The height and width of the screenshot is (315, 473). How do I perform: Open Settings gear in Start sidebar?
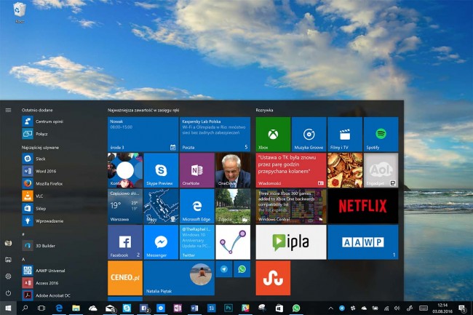pos(8,276)
